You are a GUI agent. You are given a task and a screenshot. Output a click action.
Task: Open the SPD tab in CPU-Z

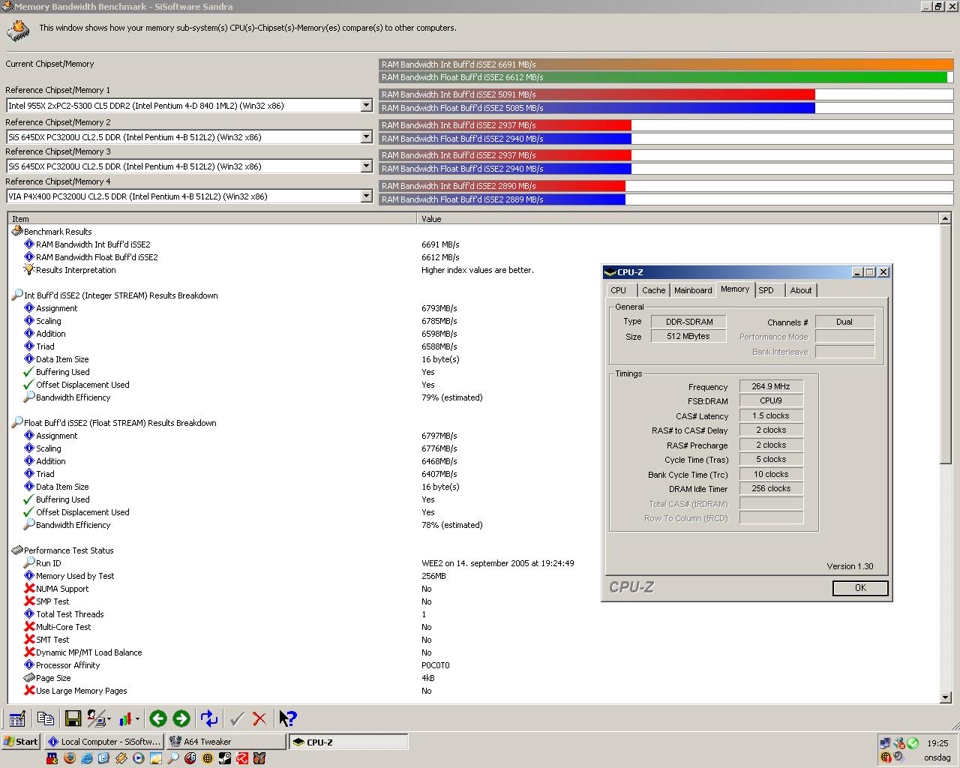tap(766, 291)
